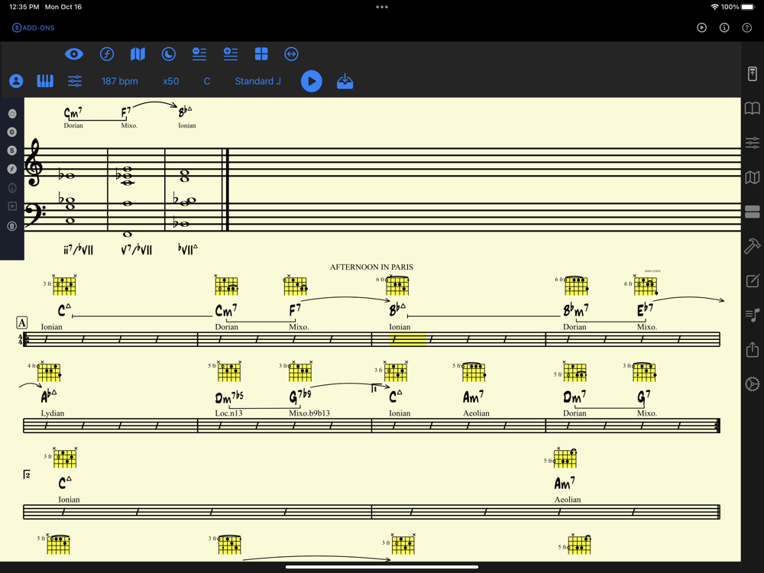Image resolution: width=764 pixels, height=573 pixels.
Task: Open the pencil edit icon in right sidebar
Action: pos(753,280)
